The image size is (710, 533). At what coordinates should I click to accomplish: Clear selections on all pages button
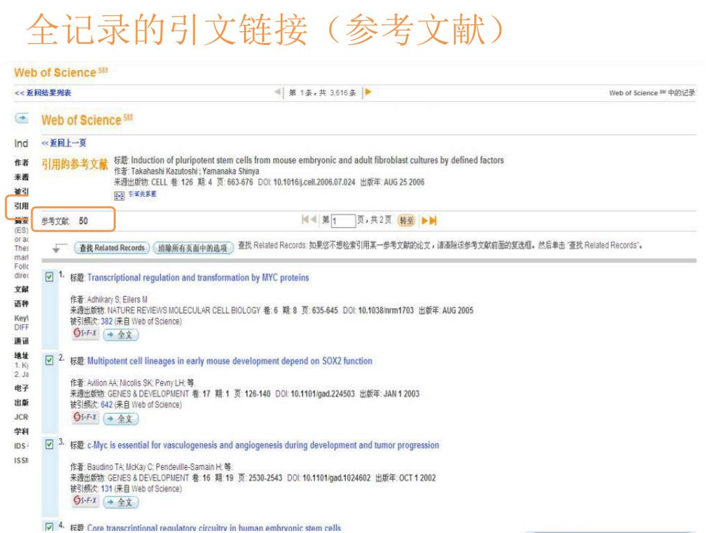tap(193, 248)
